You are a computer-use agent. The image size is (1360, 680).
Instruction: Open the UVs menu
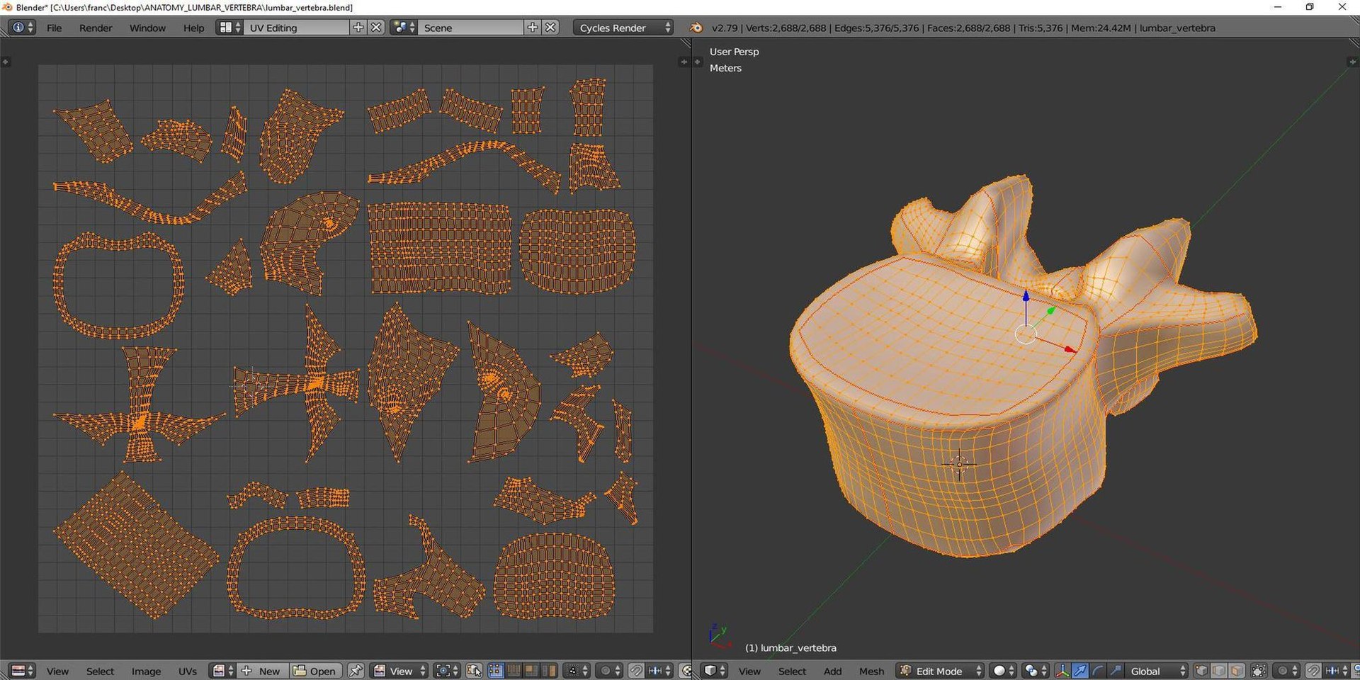[188, 671]
